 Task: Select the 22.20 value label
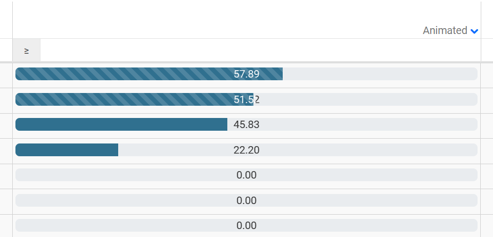click(246, 150)
